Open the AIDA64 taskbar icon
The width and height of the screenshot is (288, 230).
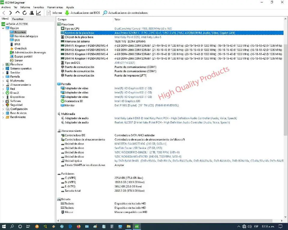tap(137, 226)
